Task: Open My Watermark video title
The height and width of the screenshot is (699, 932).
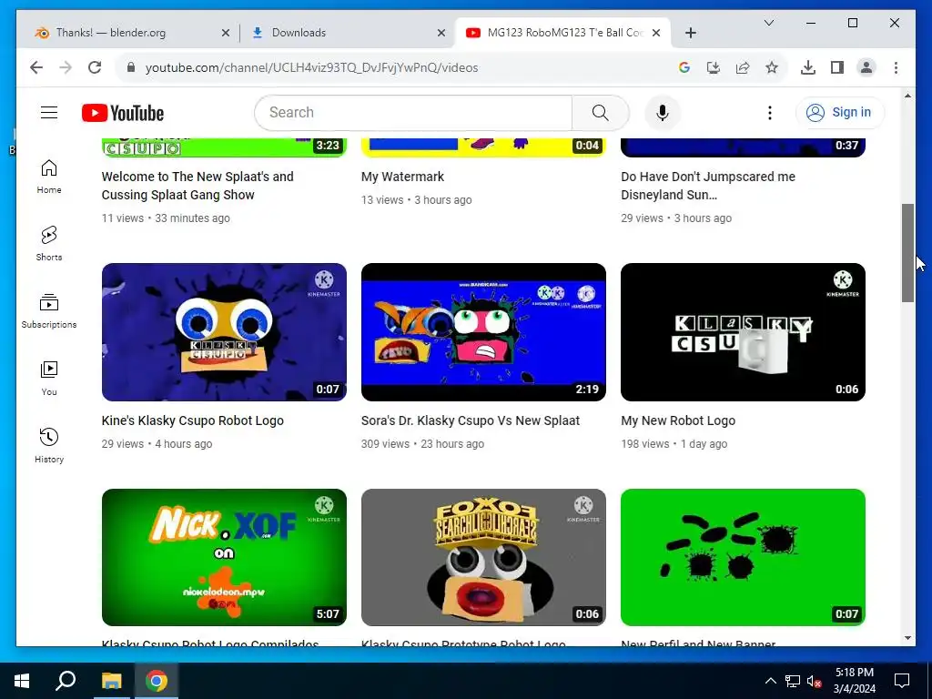Action: pyautogui.click(x=402, y=177)
